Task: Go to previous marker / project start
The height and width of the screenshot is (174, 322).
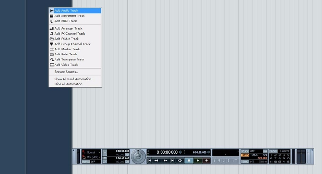Action: pos(150,160)
